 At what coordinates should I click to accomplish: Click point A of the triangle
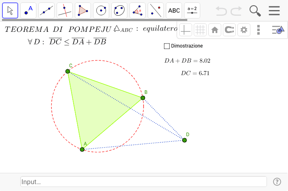pyautogui.click(x=82, y=149)
